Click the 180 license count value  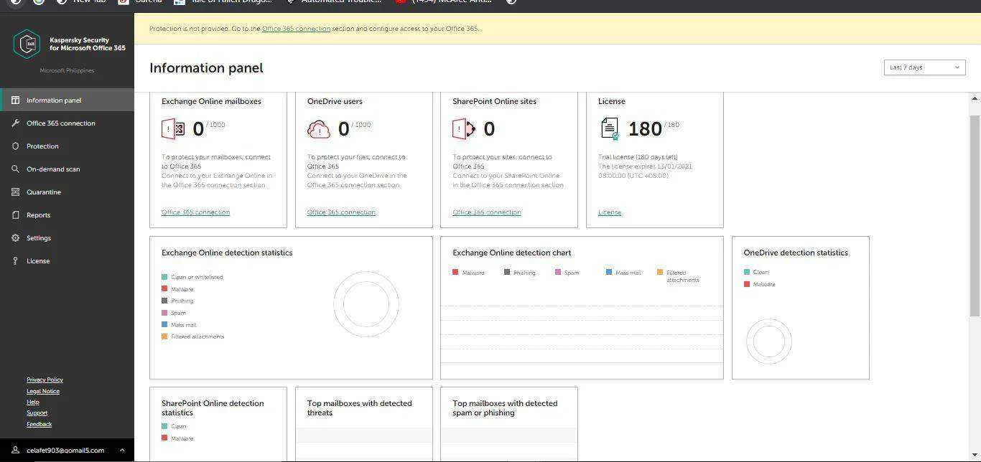coord(645,129)
